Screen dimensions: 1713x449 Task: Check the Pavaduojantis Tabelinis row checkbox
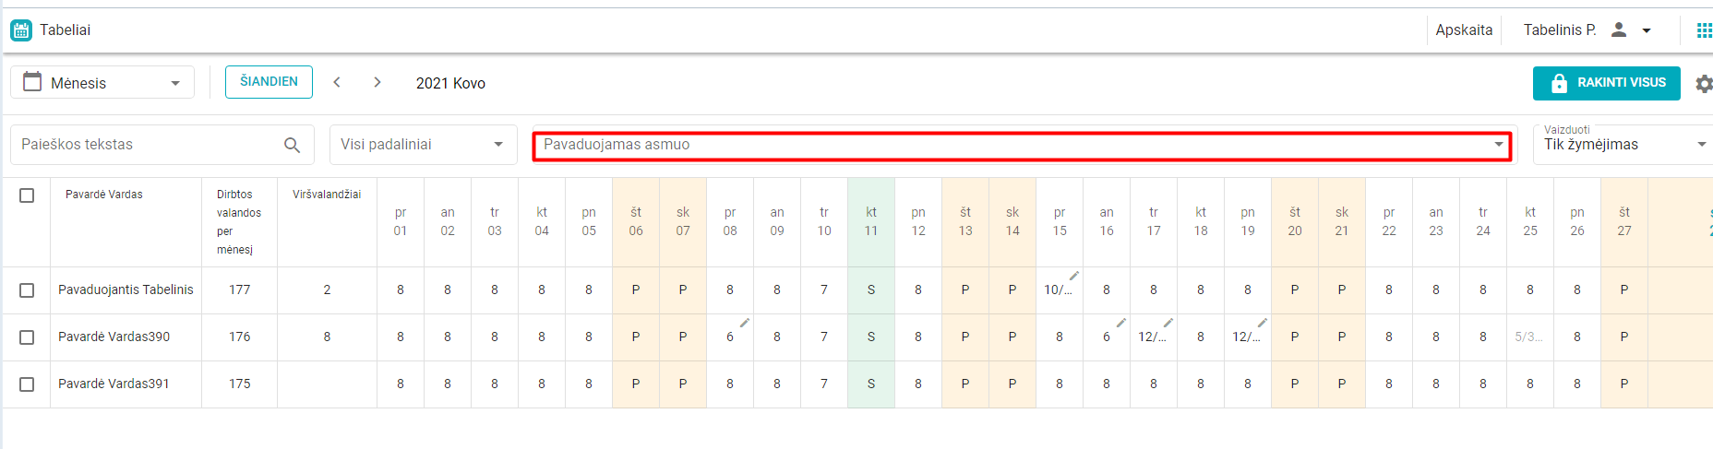pos(27,290)
